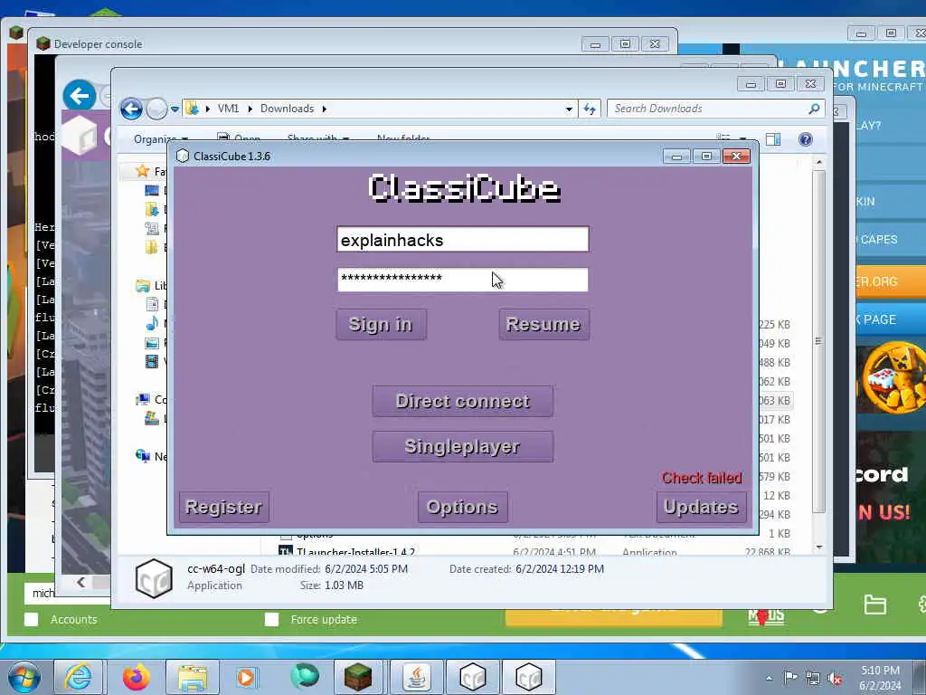Click the file list scroll down arrow

818,547
